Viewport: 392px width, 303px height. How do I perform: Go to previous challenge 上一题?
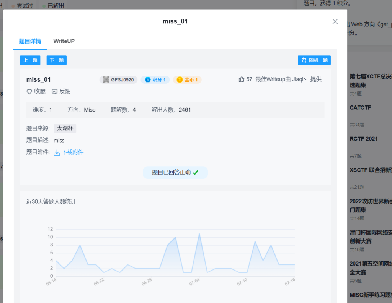pyautogui.click(x=30, y=60)
